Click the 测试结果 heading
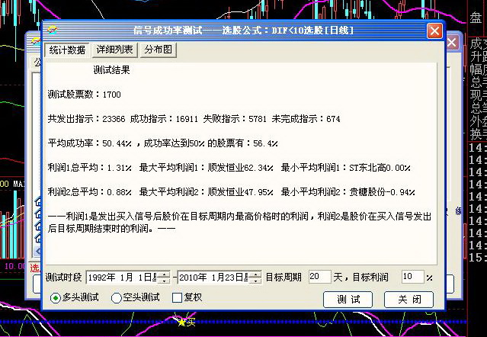This screenshot has width=487, height=337. click(111, 70)
